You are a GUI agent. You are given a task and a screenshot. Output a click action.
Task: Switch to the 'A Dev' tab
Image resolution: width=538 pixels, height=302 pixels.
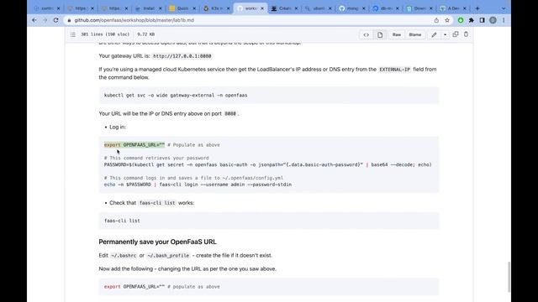453,8
